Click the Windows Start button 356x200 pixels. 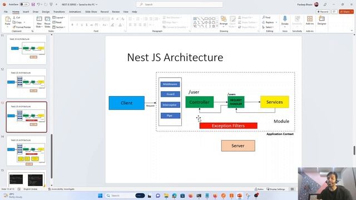(x=100, y=196)
